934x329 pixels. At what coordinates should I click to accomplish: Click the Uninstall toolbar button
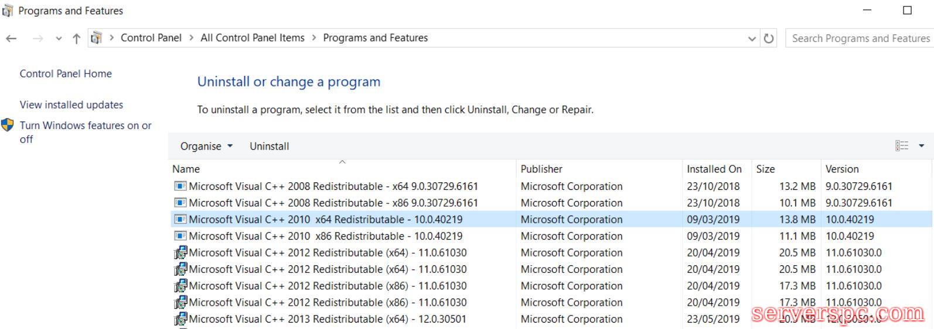pos(270,146)
